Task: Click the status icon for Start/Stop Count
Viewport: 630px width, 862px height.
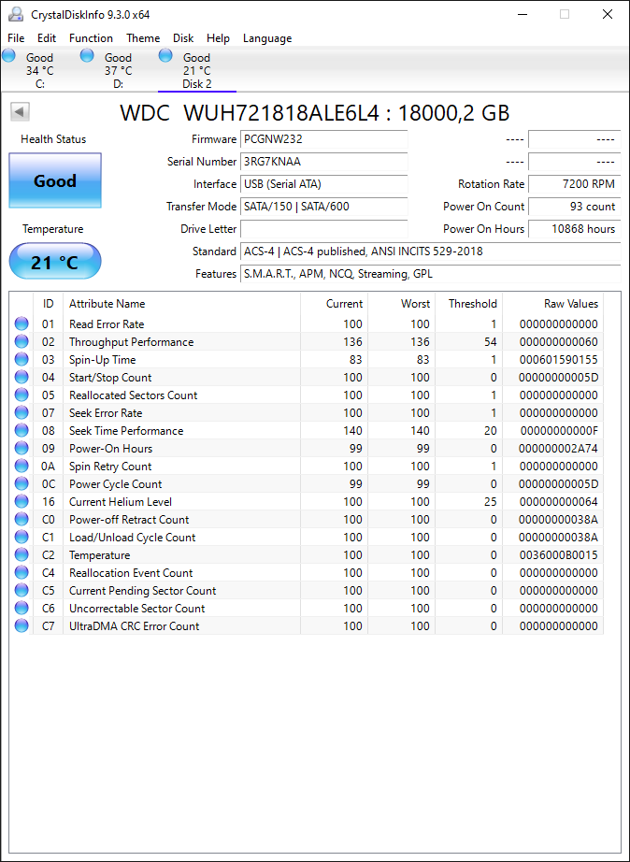Action: 21,377
